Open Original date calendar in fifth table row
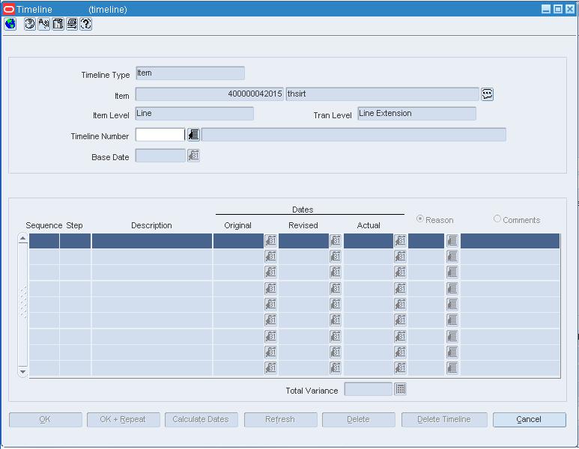The width and height of the screenshot is (579, 449). 270,305
